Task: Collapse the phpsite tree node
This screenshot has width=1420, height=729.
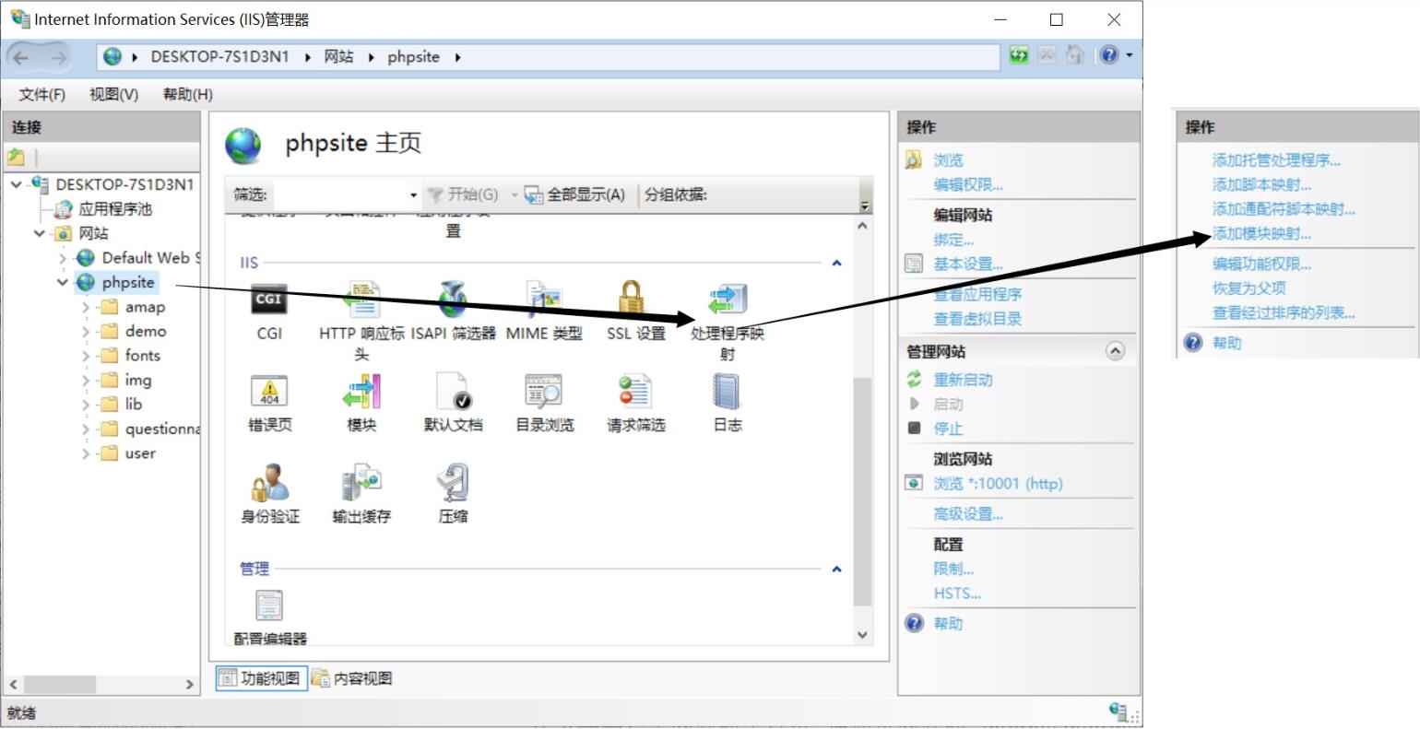Action: click(x=63, y=283)
